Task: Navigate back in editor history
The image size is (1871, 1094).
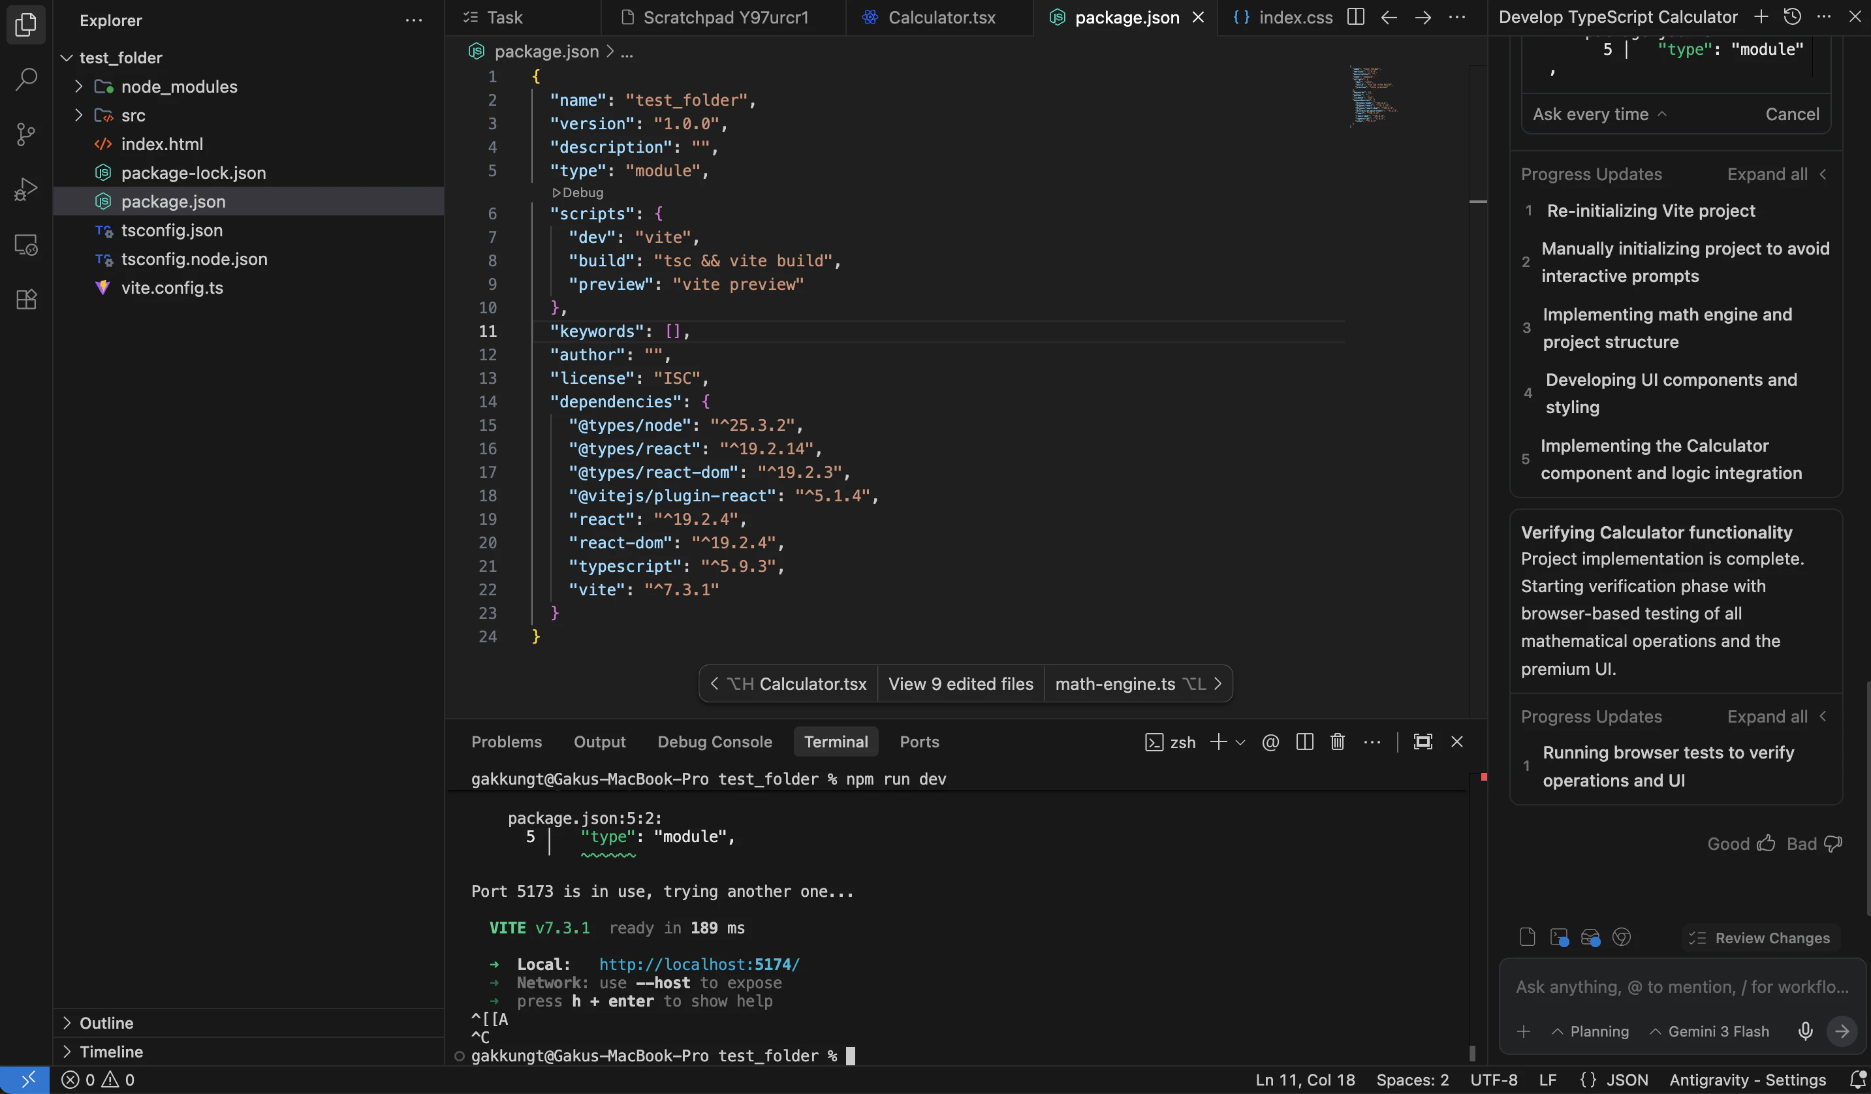Action: [x=1389, y=17]
